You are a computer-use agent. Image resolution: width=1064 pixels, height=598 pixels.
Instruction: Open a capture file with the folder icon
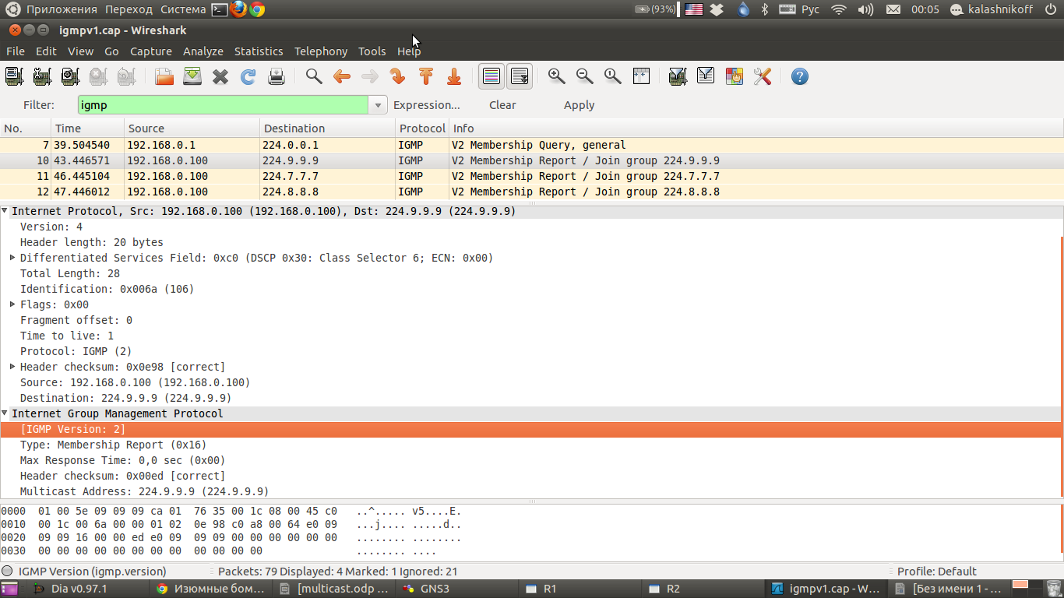(164, 76)
